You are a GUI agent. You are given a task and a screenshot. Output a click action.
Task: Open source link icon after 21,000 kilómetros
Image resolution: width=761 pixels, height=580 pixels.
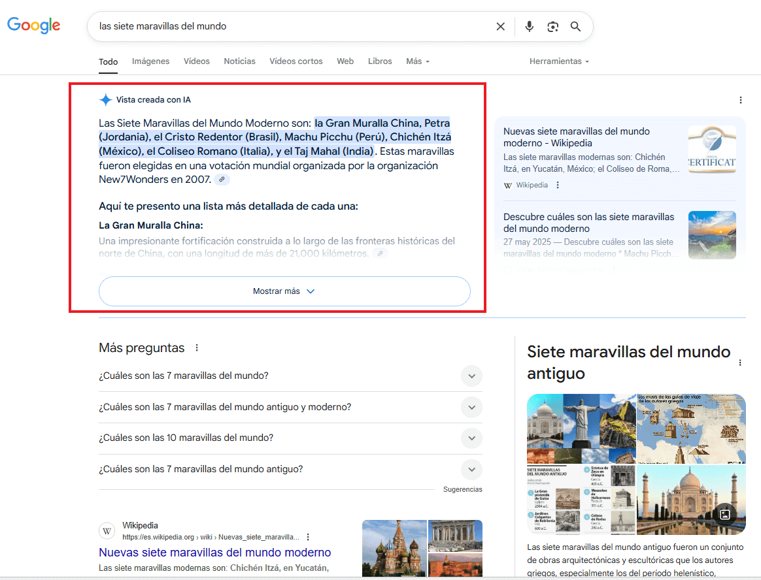point(380,253)
